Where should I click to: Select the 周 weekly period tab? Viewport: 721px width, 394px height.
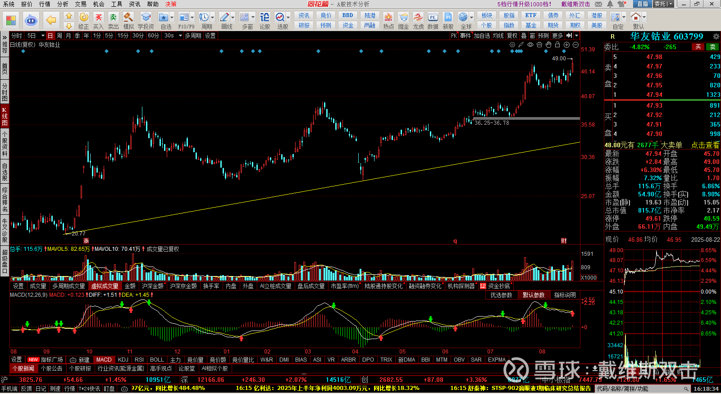pyautogui.click(x=59, y=36)
